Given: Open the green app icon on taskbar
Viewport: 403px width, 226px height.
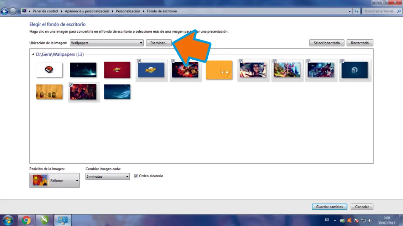Looking at the screenshot, I should [x=44, y=220].
